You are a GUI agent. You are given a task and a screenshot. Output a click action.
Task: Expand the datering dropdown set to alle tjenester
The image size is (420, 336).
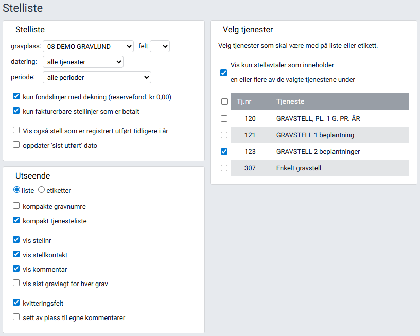click(x=82, y=62)
